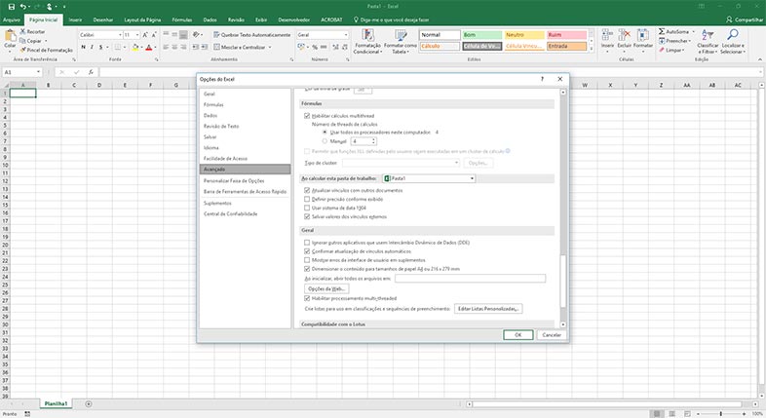This screenshot has height=418, width=766.
Task: Toggle Habilitar processamento multi-threaded checkbox
Action: click(x=307, y=298)
